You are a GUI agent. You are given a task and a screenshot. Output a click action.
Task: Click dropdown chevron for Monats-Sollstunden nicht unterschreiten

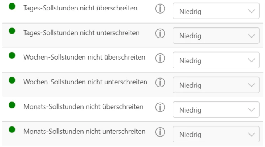coord(251,134)
